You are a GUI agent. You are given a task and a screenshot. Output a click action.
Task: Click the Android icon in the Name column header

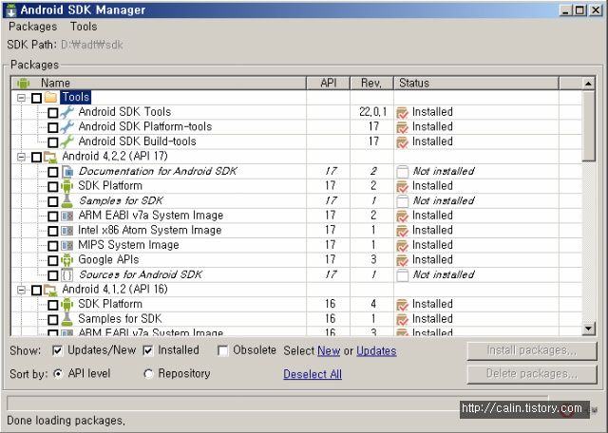pyautogui.click(x=23, y=83)
